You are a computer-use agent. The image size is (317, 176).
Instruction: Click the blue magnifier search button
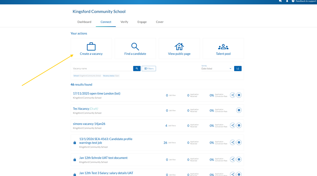(137, 69)
